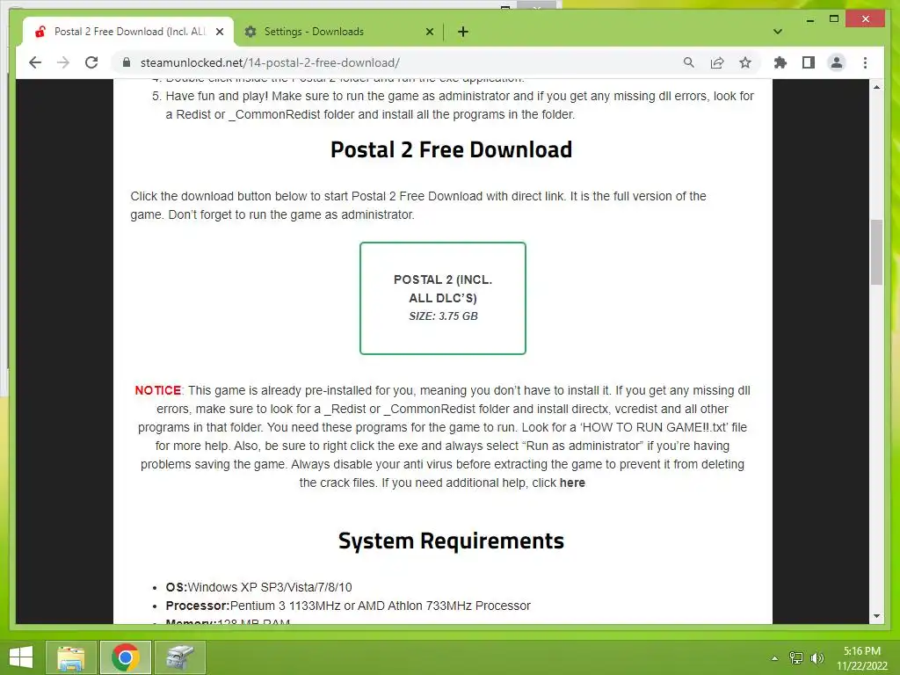Bookmark this page with star

click(745, 62)
